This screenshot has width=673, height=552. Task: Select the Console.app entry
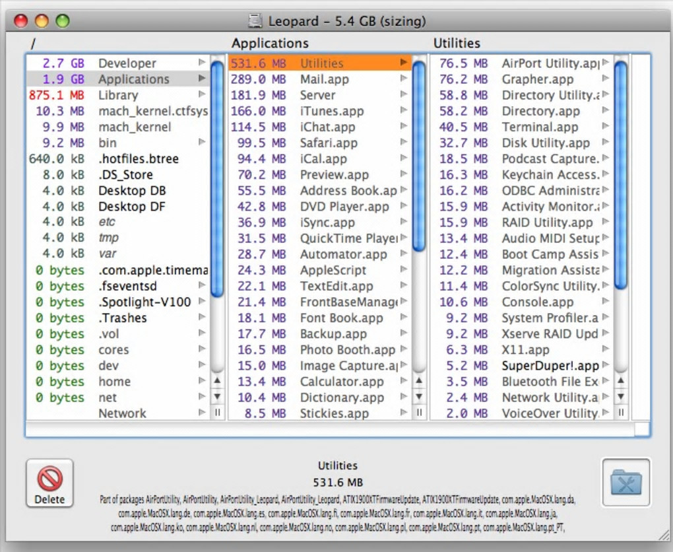click(x=538, y=302)
